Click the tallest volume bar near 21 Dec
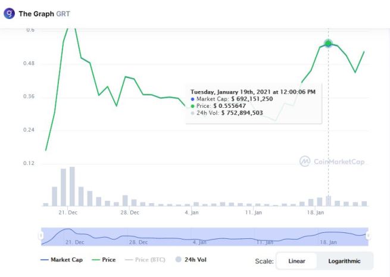Viewport: 390px width, 277px height. tap(72, 186)
